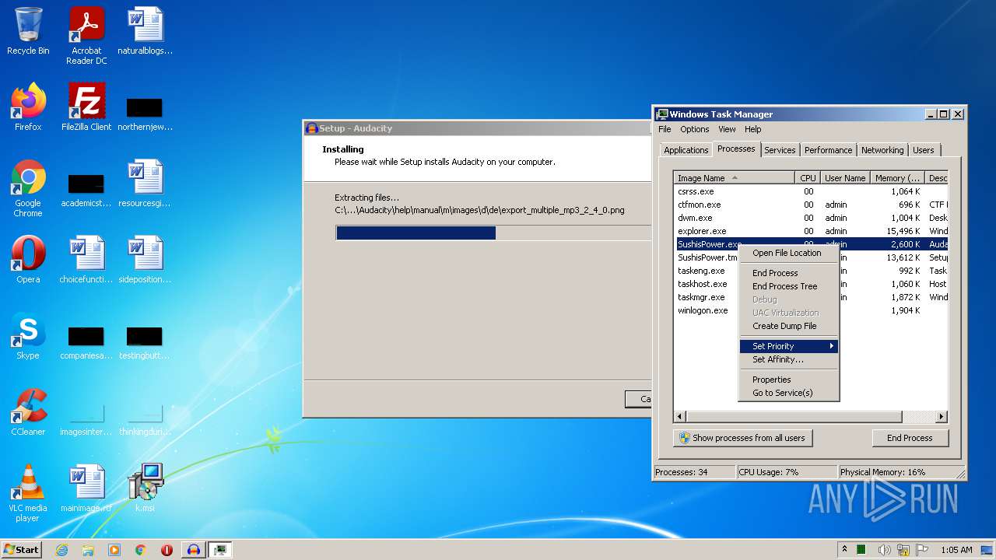The width and height of the screenshot is (996, 560).
Task: Click the Audacity installation progress bar
Action: point(493,233)
